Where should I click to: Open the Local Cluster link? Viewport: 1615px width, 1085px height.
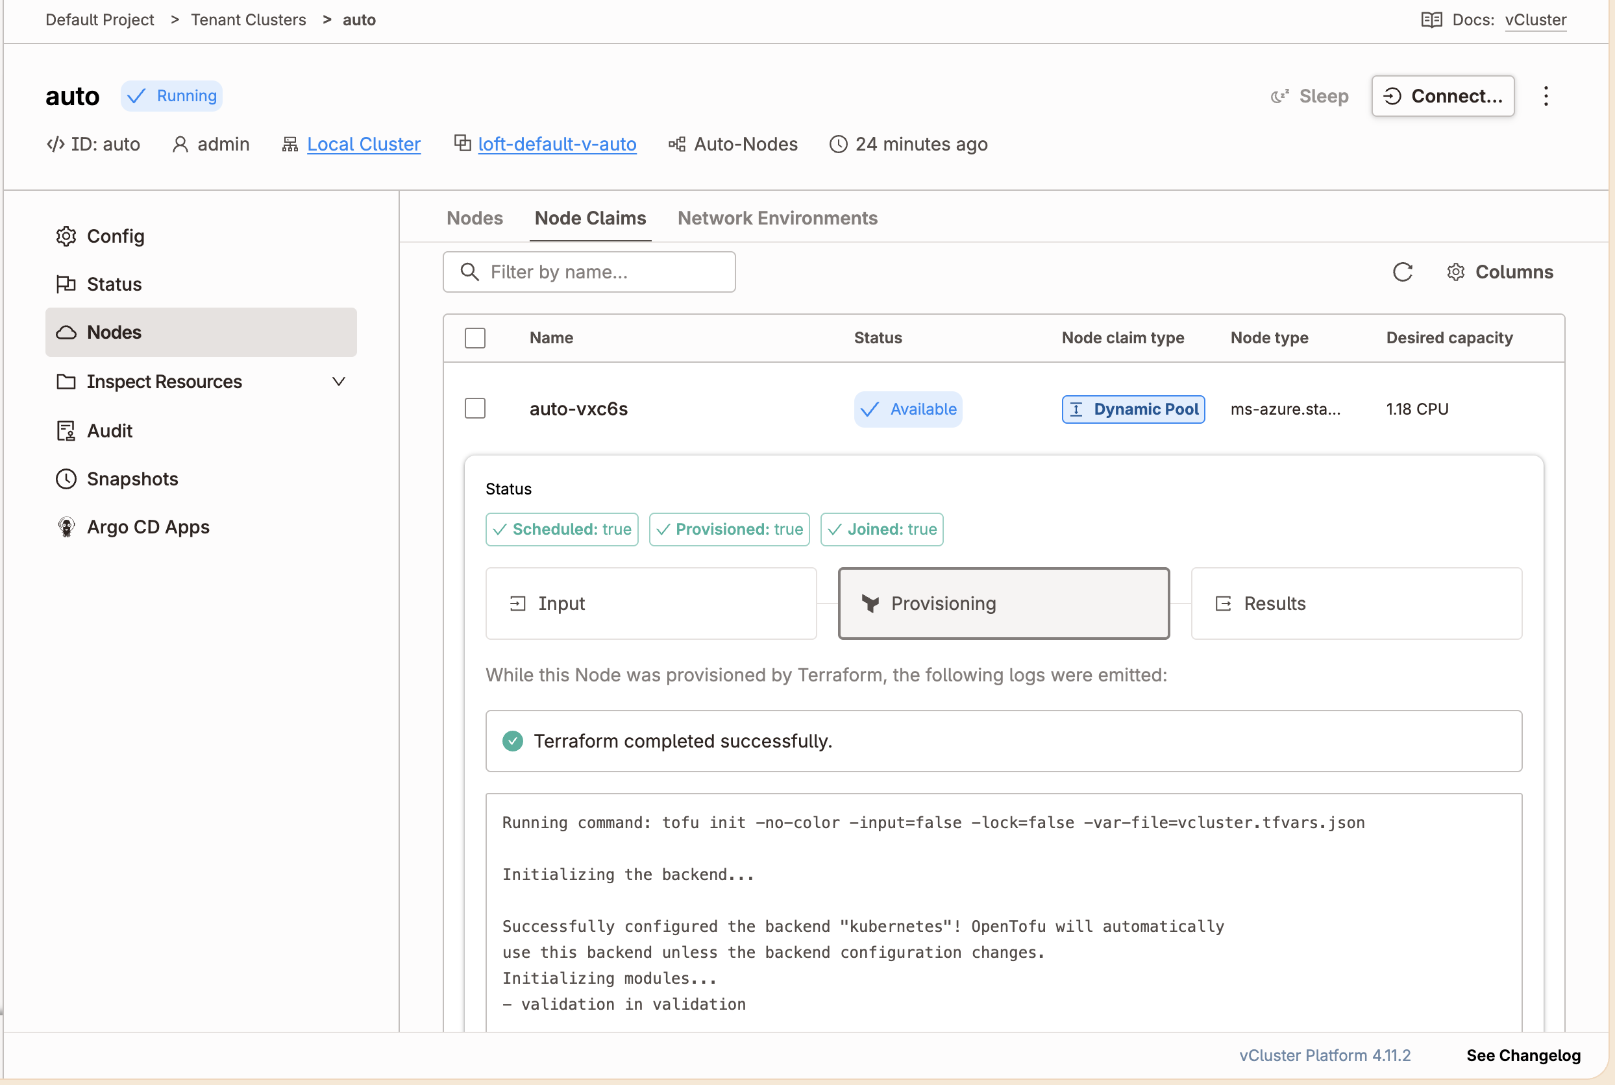pos(364,144)
